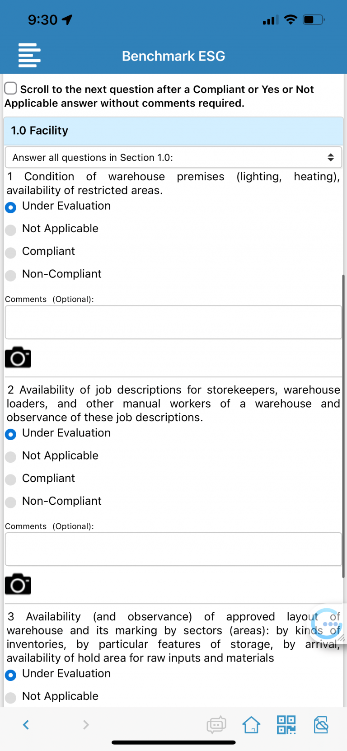Tap back arrow in bottom toolbar

pyautogui.click(x=26, y=725)
